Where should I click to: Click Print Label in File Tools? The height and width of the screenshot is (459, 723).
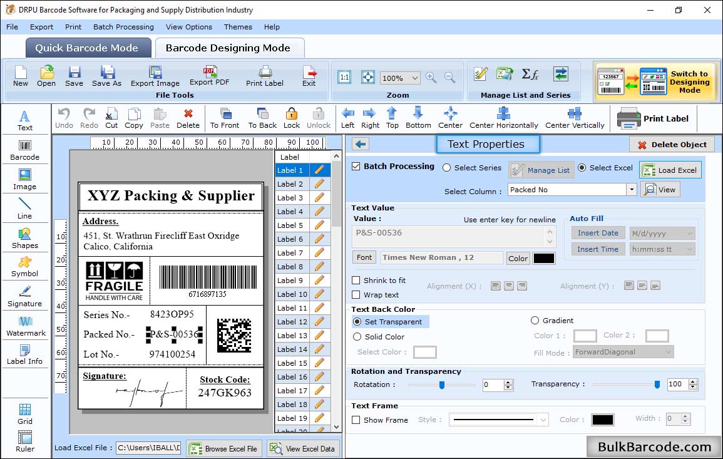tap(265, 76)
